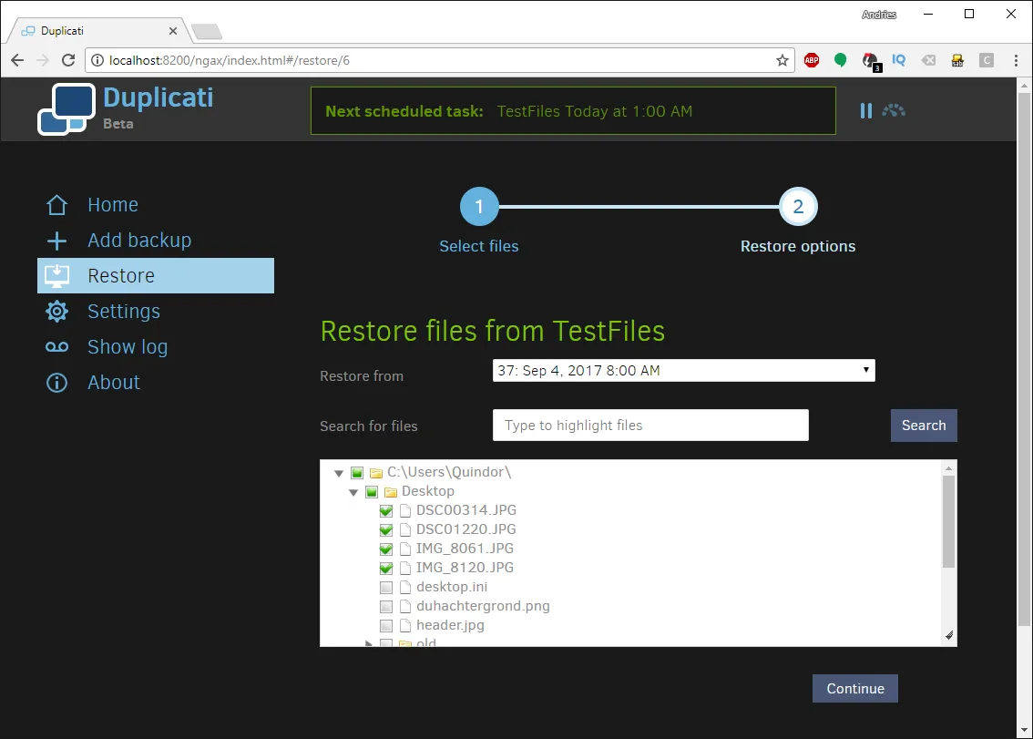The width and height of the screenshot is (1033, 739).
Task: Collapse the Desktop tree node
Action: click(353, 492)
